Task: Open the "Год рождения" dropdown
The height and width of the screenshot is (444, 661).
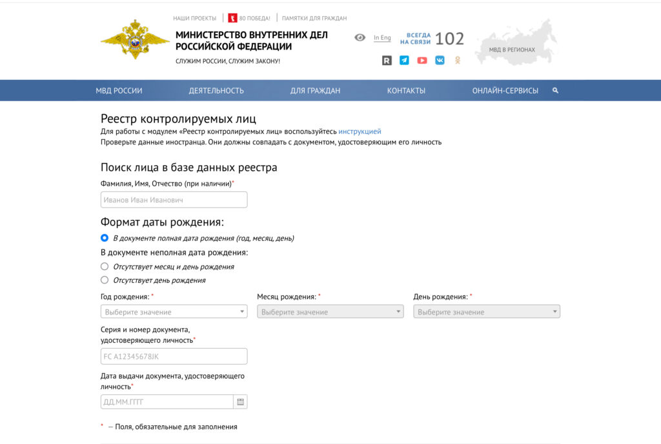Action: [174, 311]
